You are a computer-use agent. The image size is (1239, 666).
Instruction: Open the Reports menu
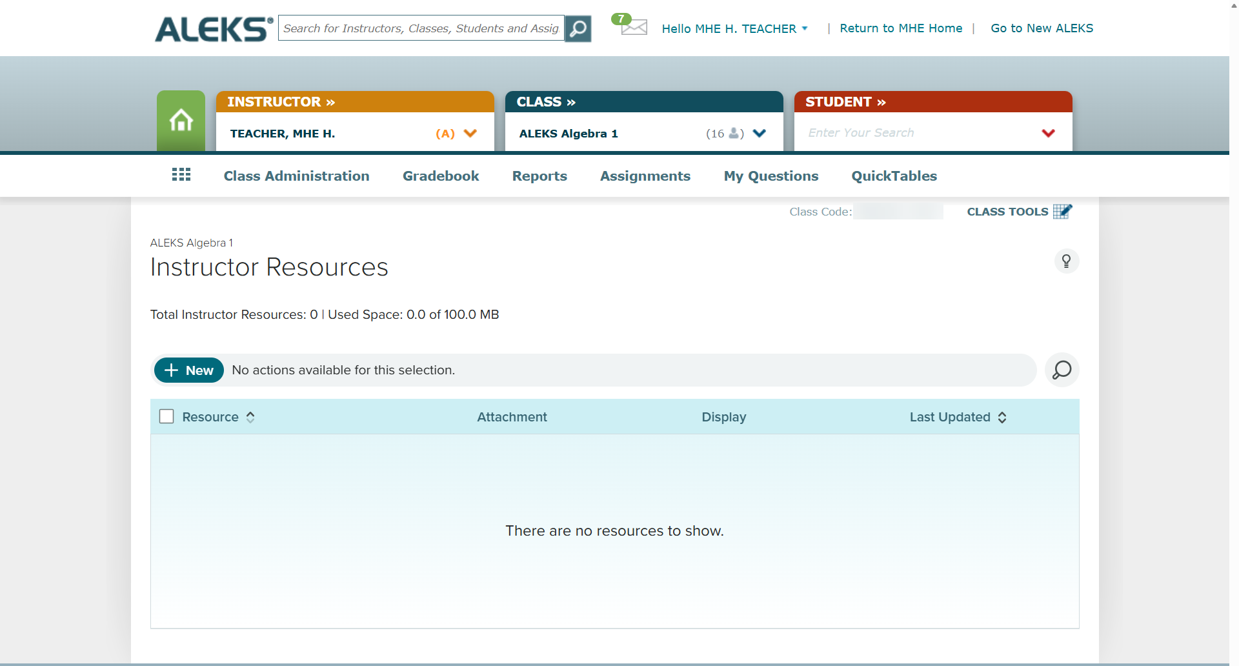coord(539,176)
